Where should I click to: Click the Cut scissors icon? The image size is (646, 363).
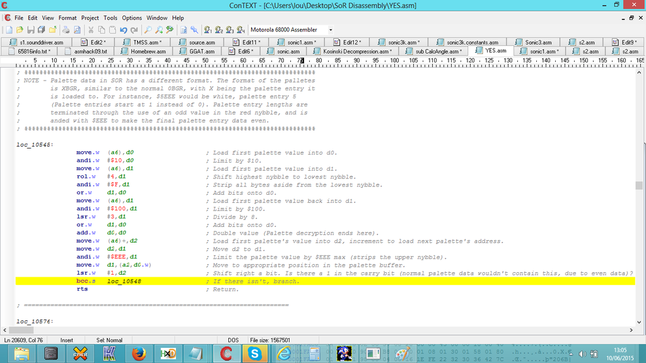tap(91, 30)
